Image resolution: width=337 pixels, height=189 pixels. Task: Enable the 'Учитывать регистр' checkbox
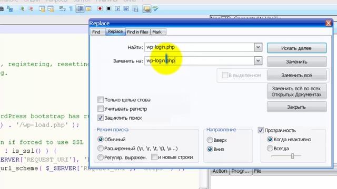101,109
